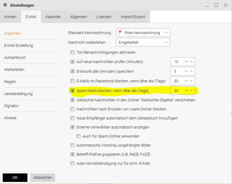Decrease the draft autosave minutes value
232x184 pixels.
(x=186, y=71)
